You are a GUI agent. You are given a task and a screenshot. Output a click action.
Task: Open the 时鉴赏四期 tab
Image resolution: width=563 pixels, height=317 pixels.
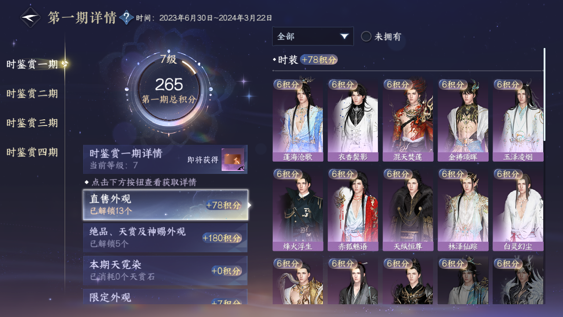pyautogui.click(x=32, y=152)
